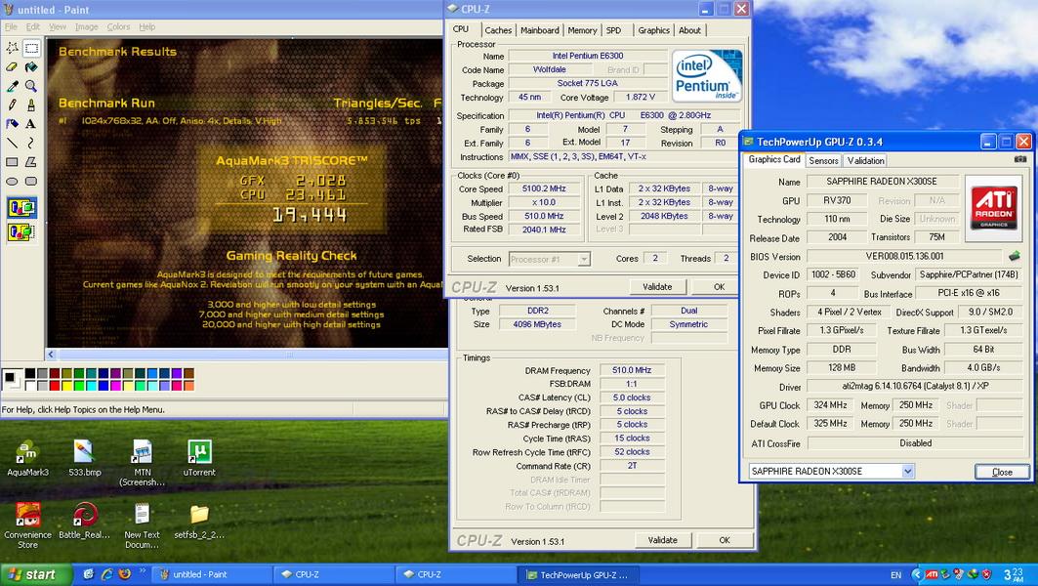The height and width of the screenshot is (586, 1038).
Task: Select the Text tool in Paint
Action: point(31,124)
